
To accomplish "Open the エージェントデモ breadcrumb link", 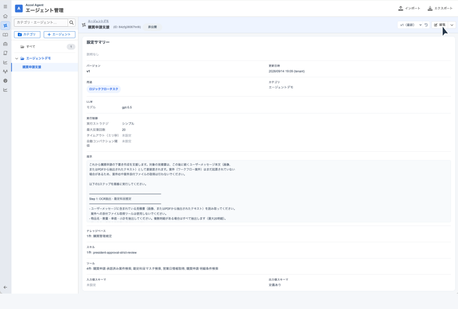I will click(98, 21).
